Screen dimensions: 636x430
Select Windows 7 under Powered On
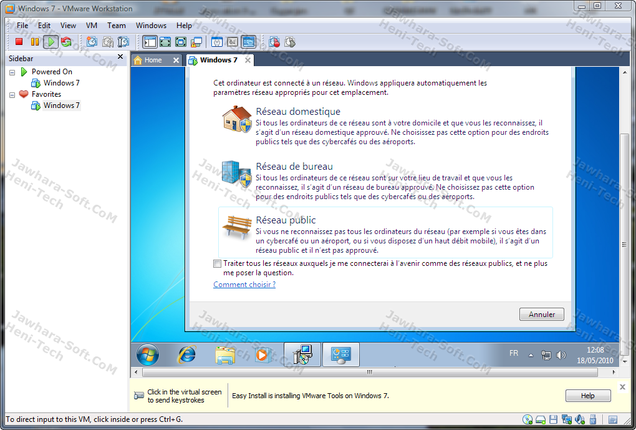coord(61,83)
